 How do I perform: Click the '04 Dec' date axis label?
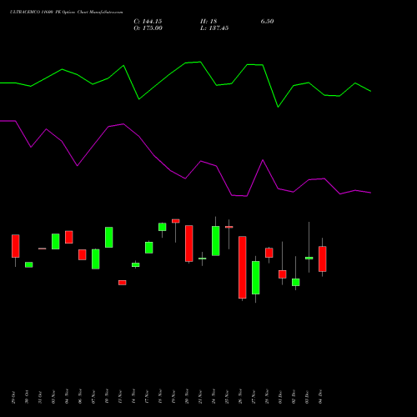[320, 397]
